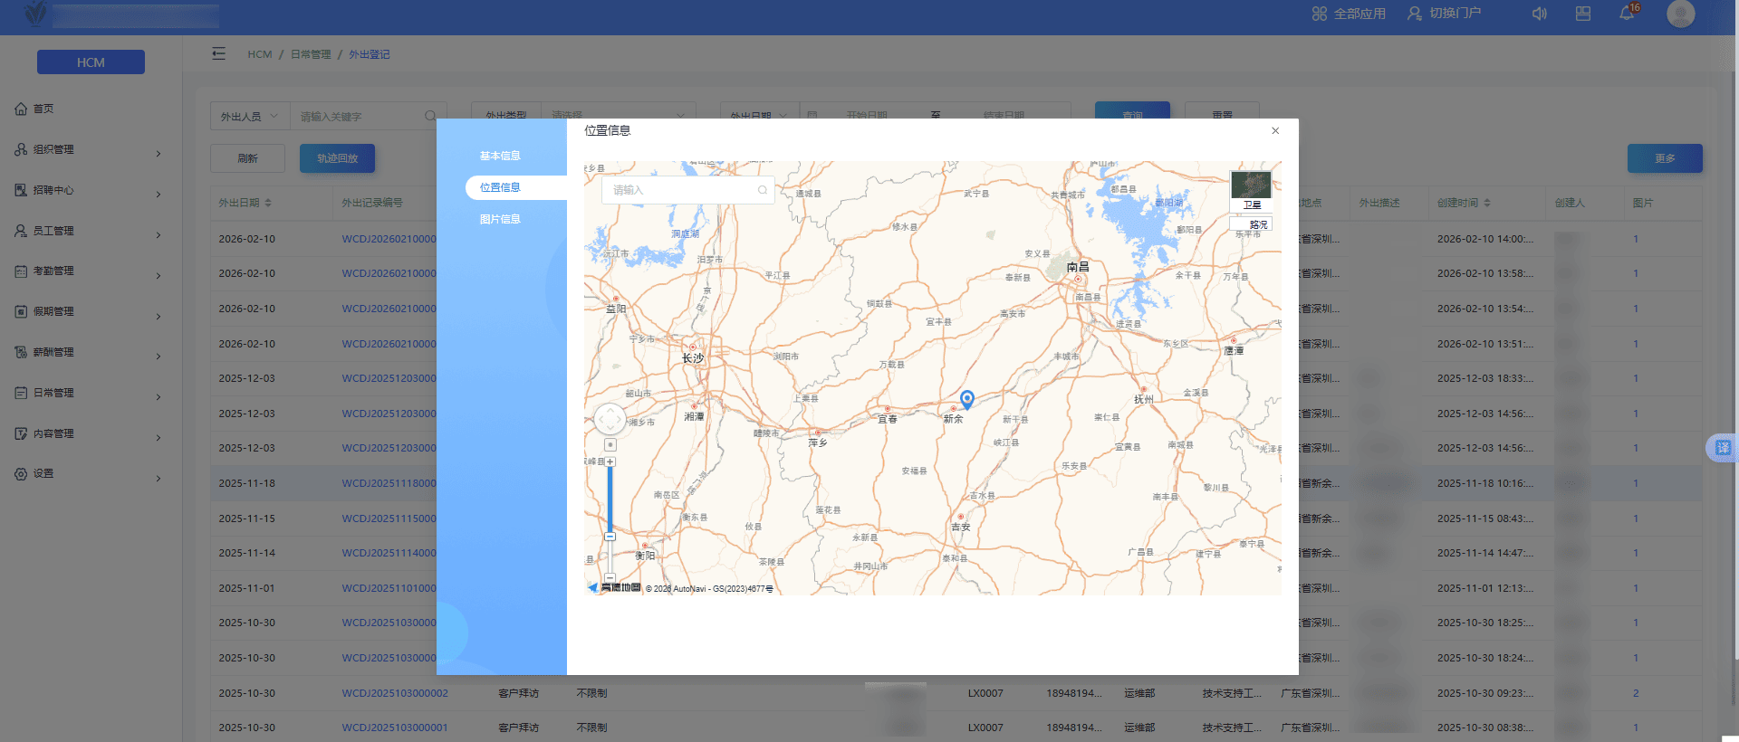Click the floating translate icon
This screenshot has height=742, width=1739.
1722,448
